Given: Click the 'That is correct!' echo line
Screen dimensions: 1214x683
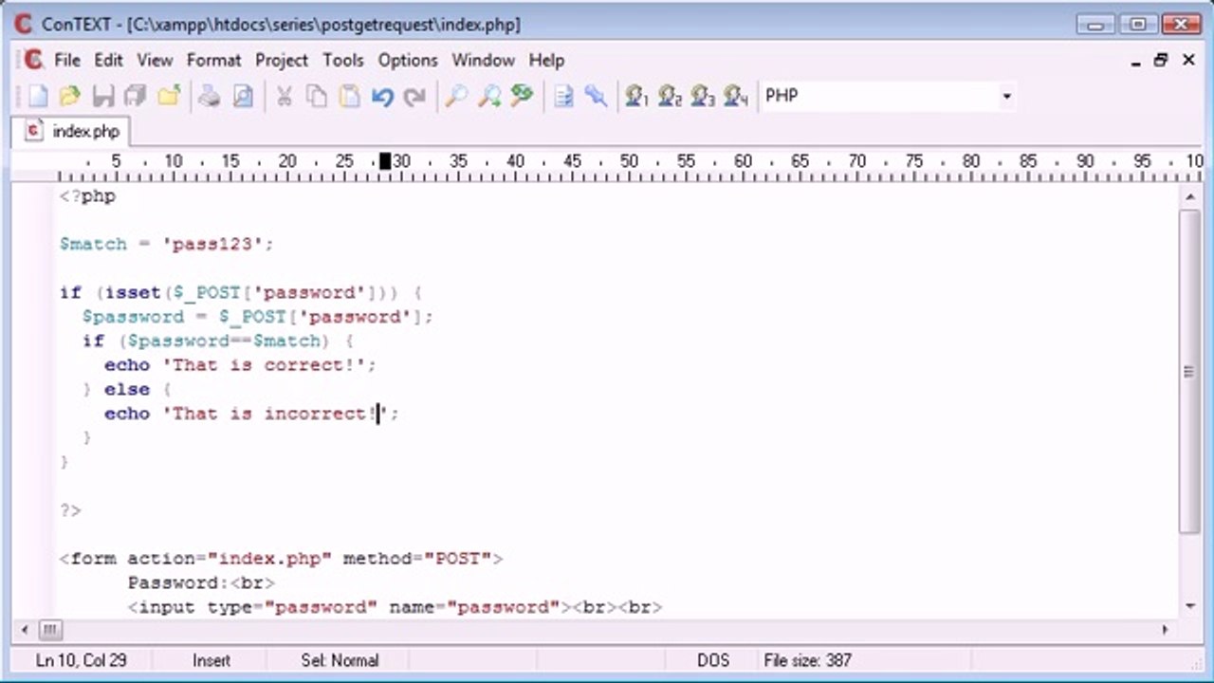Looking at the screenshot, I should 240,365.
